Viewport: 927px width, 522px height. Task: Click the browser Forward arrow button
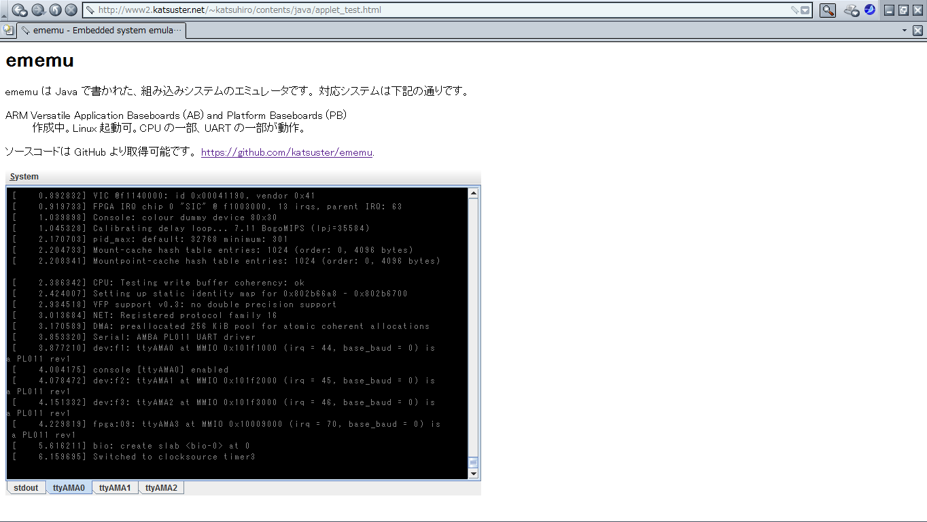point(37,10)
